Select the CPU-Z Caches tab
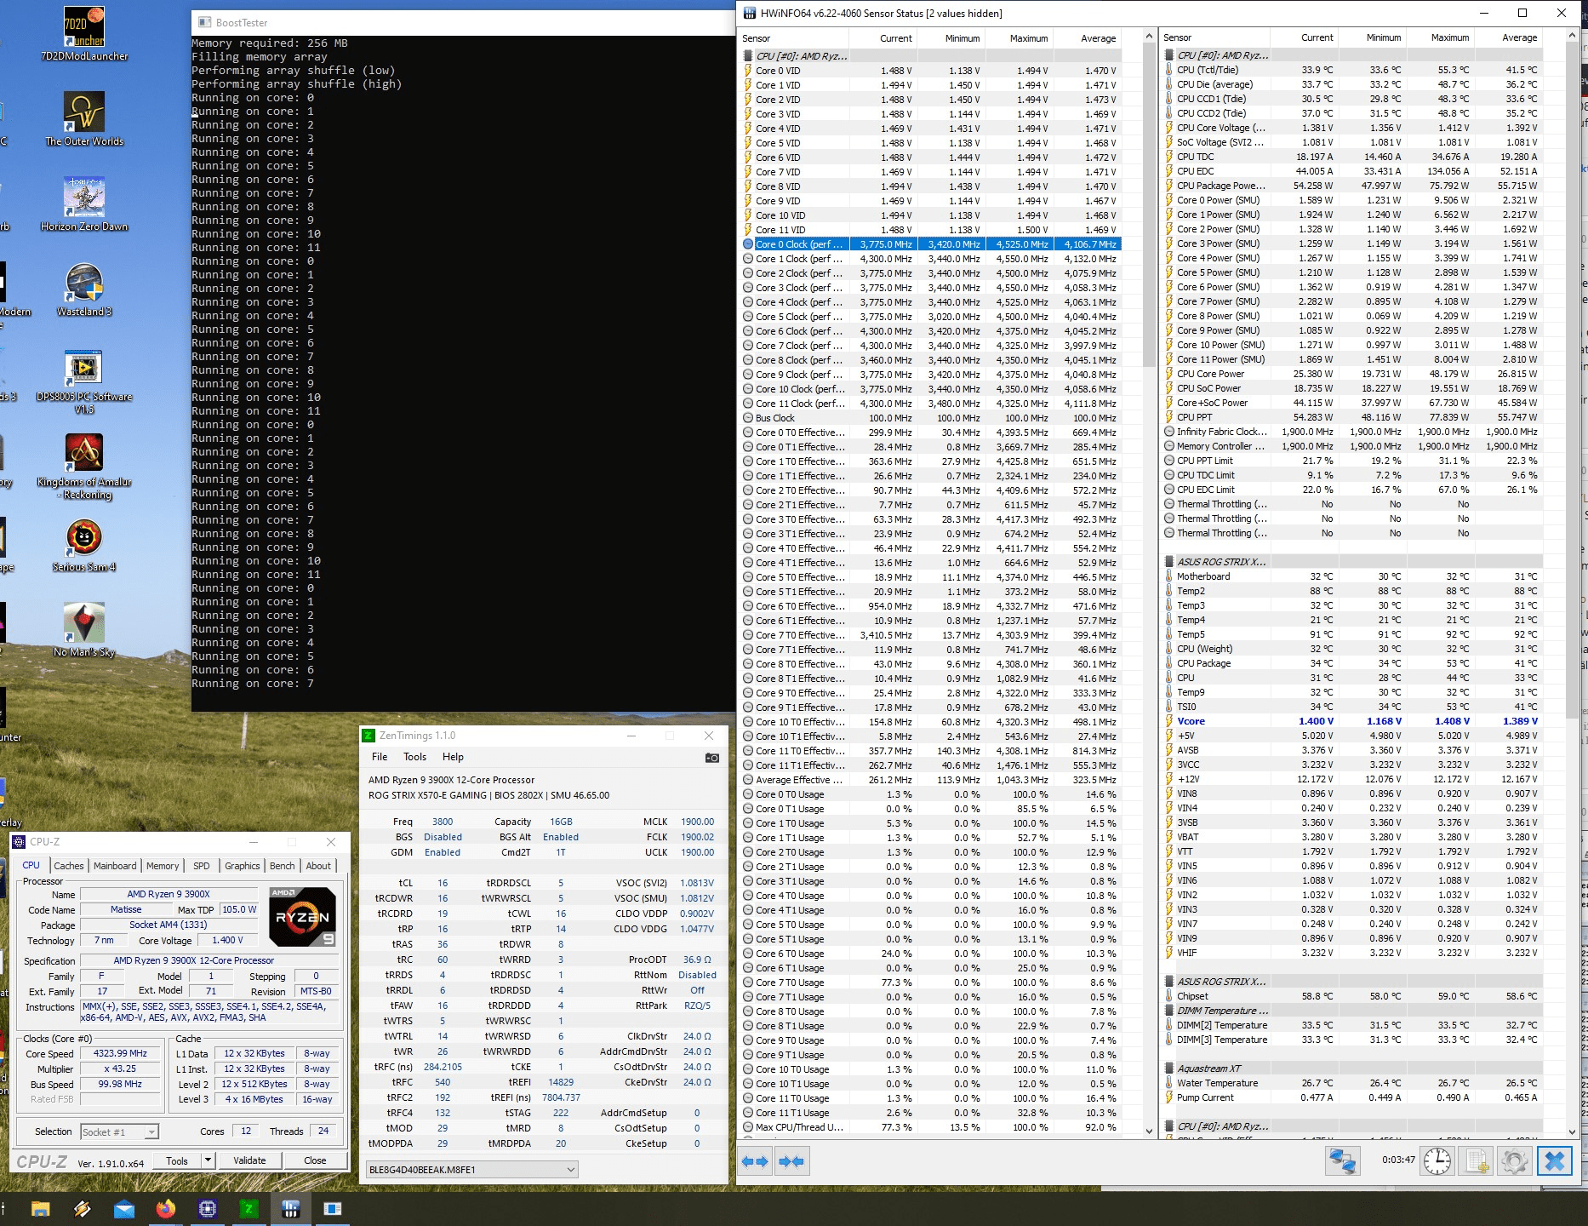1588x1226 pixels. coord(69,866)
